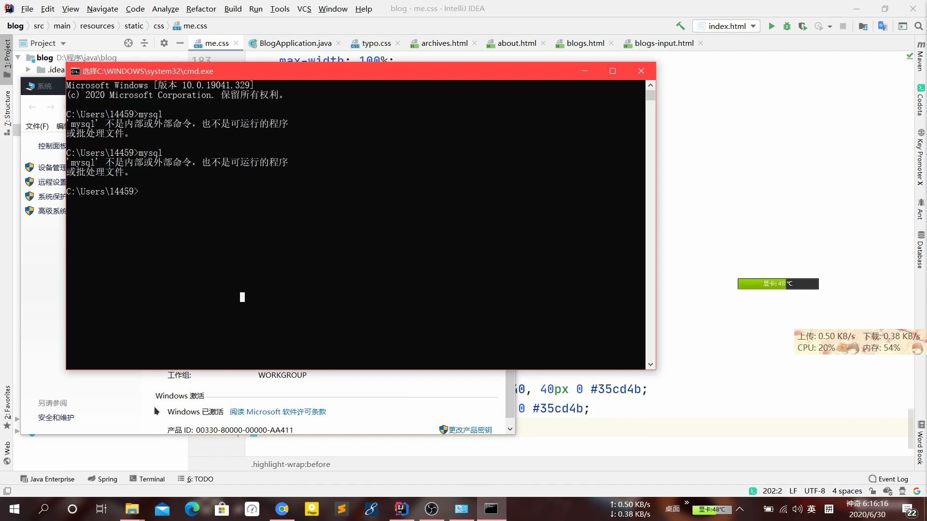Click the 阅读 Microsoft 软件许可条款 link
Image resolution: width=927 pixels, height=521 pixels.
pos(278,411)
